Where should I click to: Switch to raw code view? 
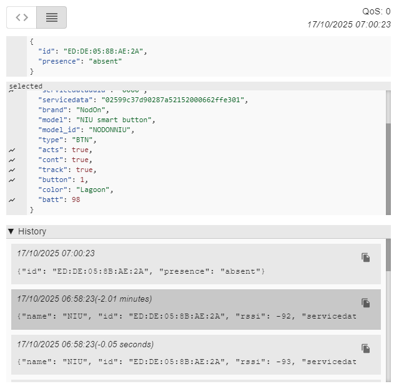click(x=22, y=17)
